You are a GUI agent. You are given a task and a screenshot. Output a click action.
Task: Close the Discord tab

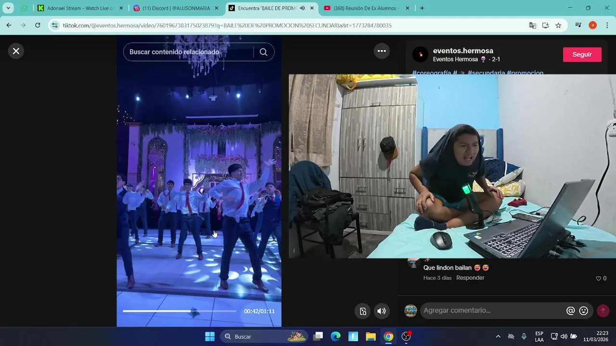[217, 8]
